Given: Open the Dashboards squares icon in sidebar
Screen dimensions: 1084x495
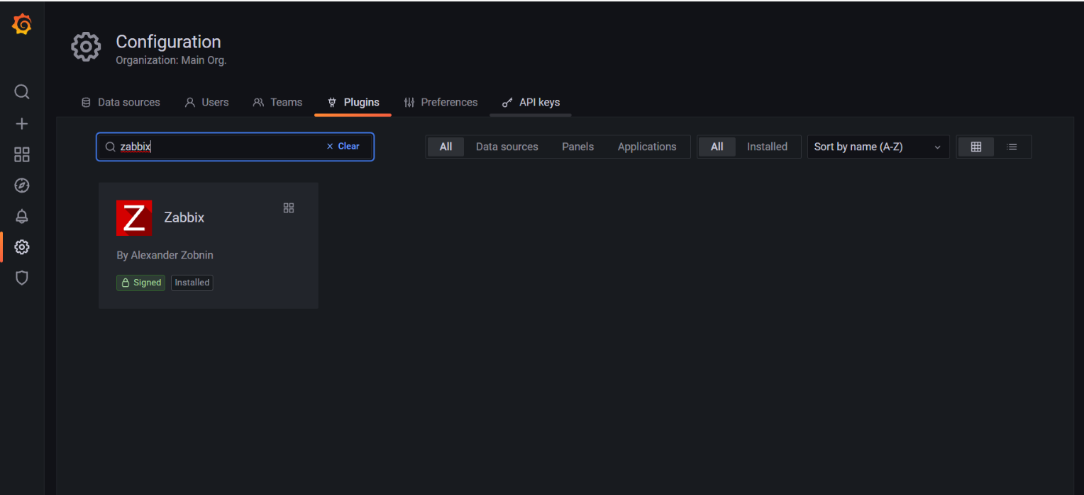Looking at the screenshot, I should click(22, 155).
